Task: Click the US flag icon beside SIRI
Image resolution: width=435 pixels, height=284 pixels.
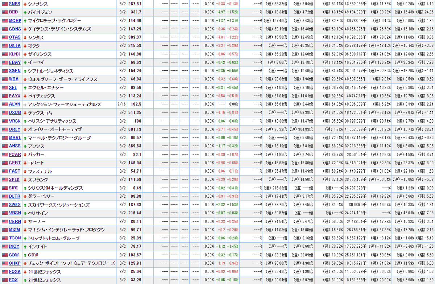Action: click(x=5, y=188)
